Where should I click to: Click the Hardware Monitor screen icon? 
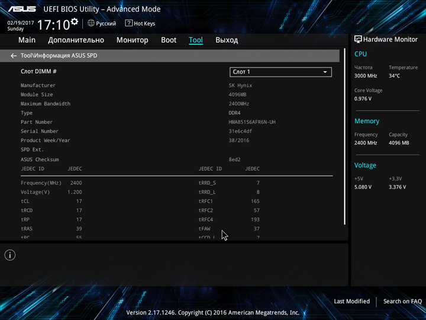[358, 39]
